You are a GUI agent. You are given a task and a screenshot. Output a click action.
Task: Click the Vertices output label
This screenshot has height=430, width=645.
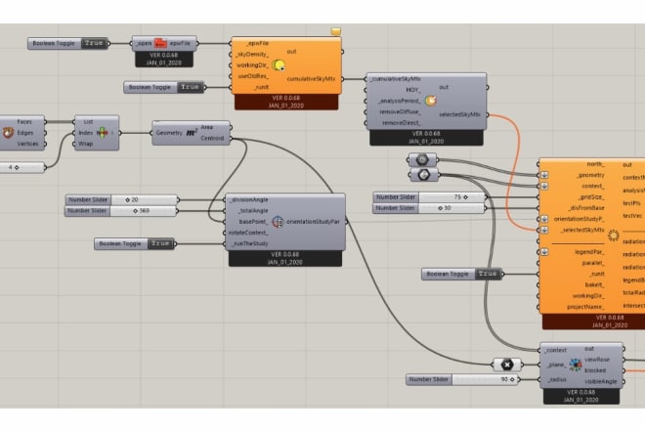click(27, 144)
